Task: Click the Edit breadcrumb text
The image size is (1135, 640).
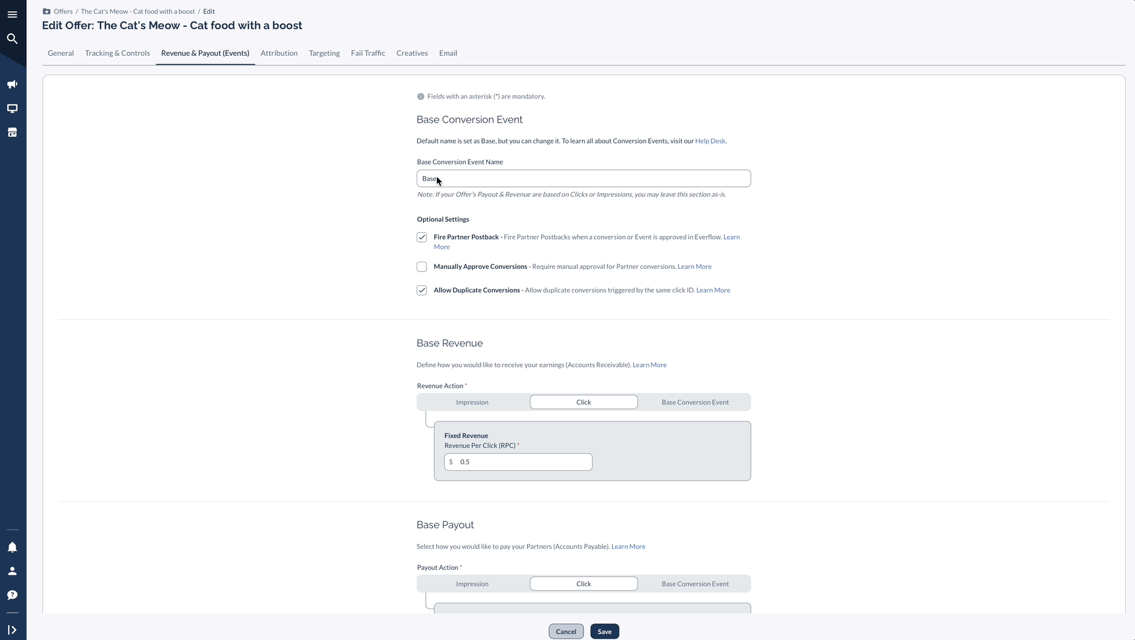Action: tap(209, 11)
